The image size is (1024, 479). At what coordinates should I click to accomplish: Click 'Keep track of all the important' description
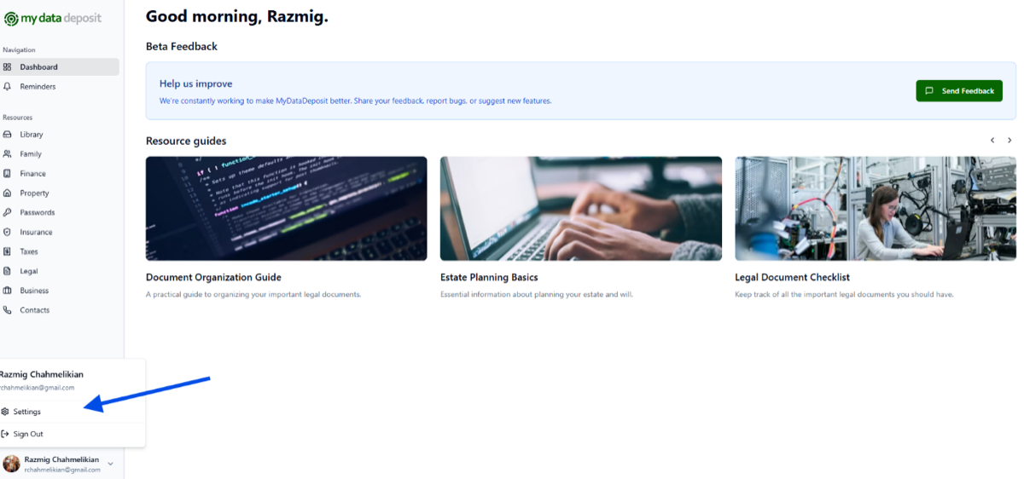844,295
